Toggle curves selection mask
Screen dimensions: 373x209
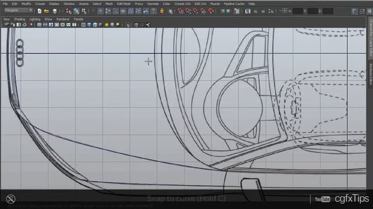click(x=115, y=11)
